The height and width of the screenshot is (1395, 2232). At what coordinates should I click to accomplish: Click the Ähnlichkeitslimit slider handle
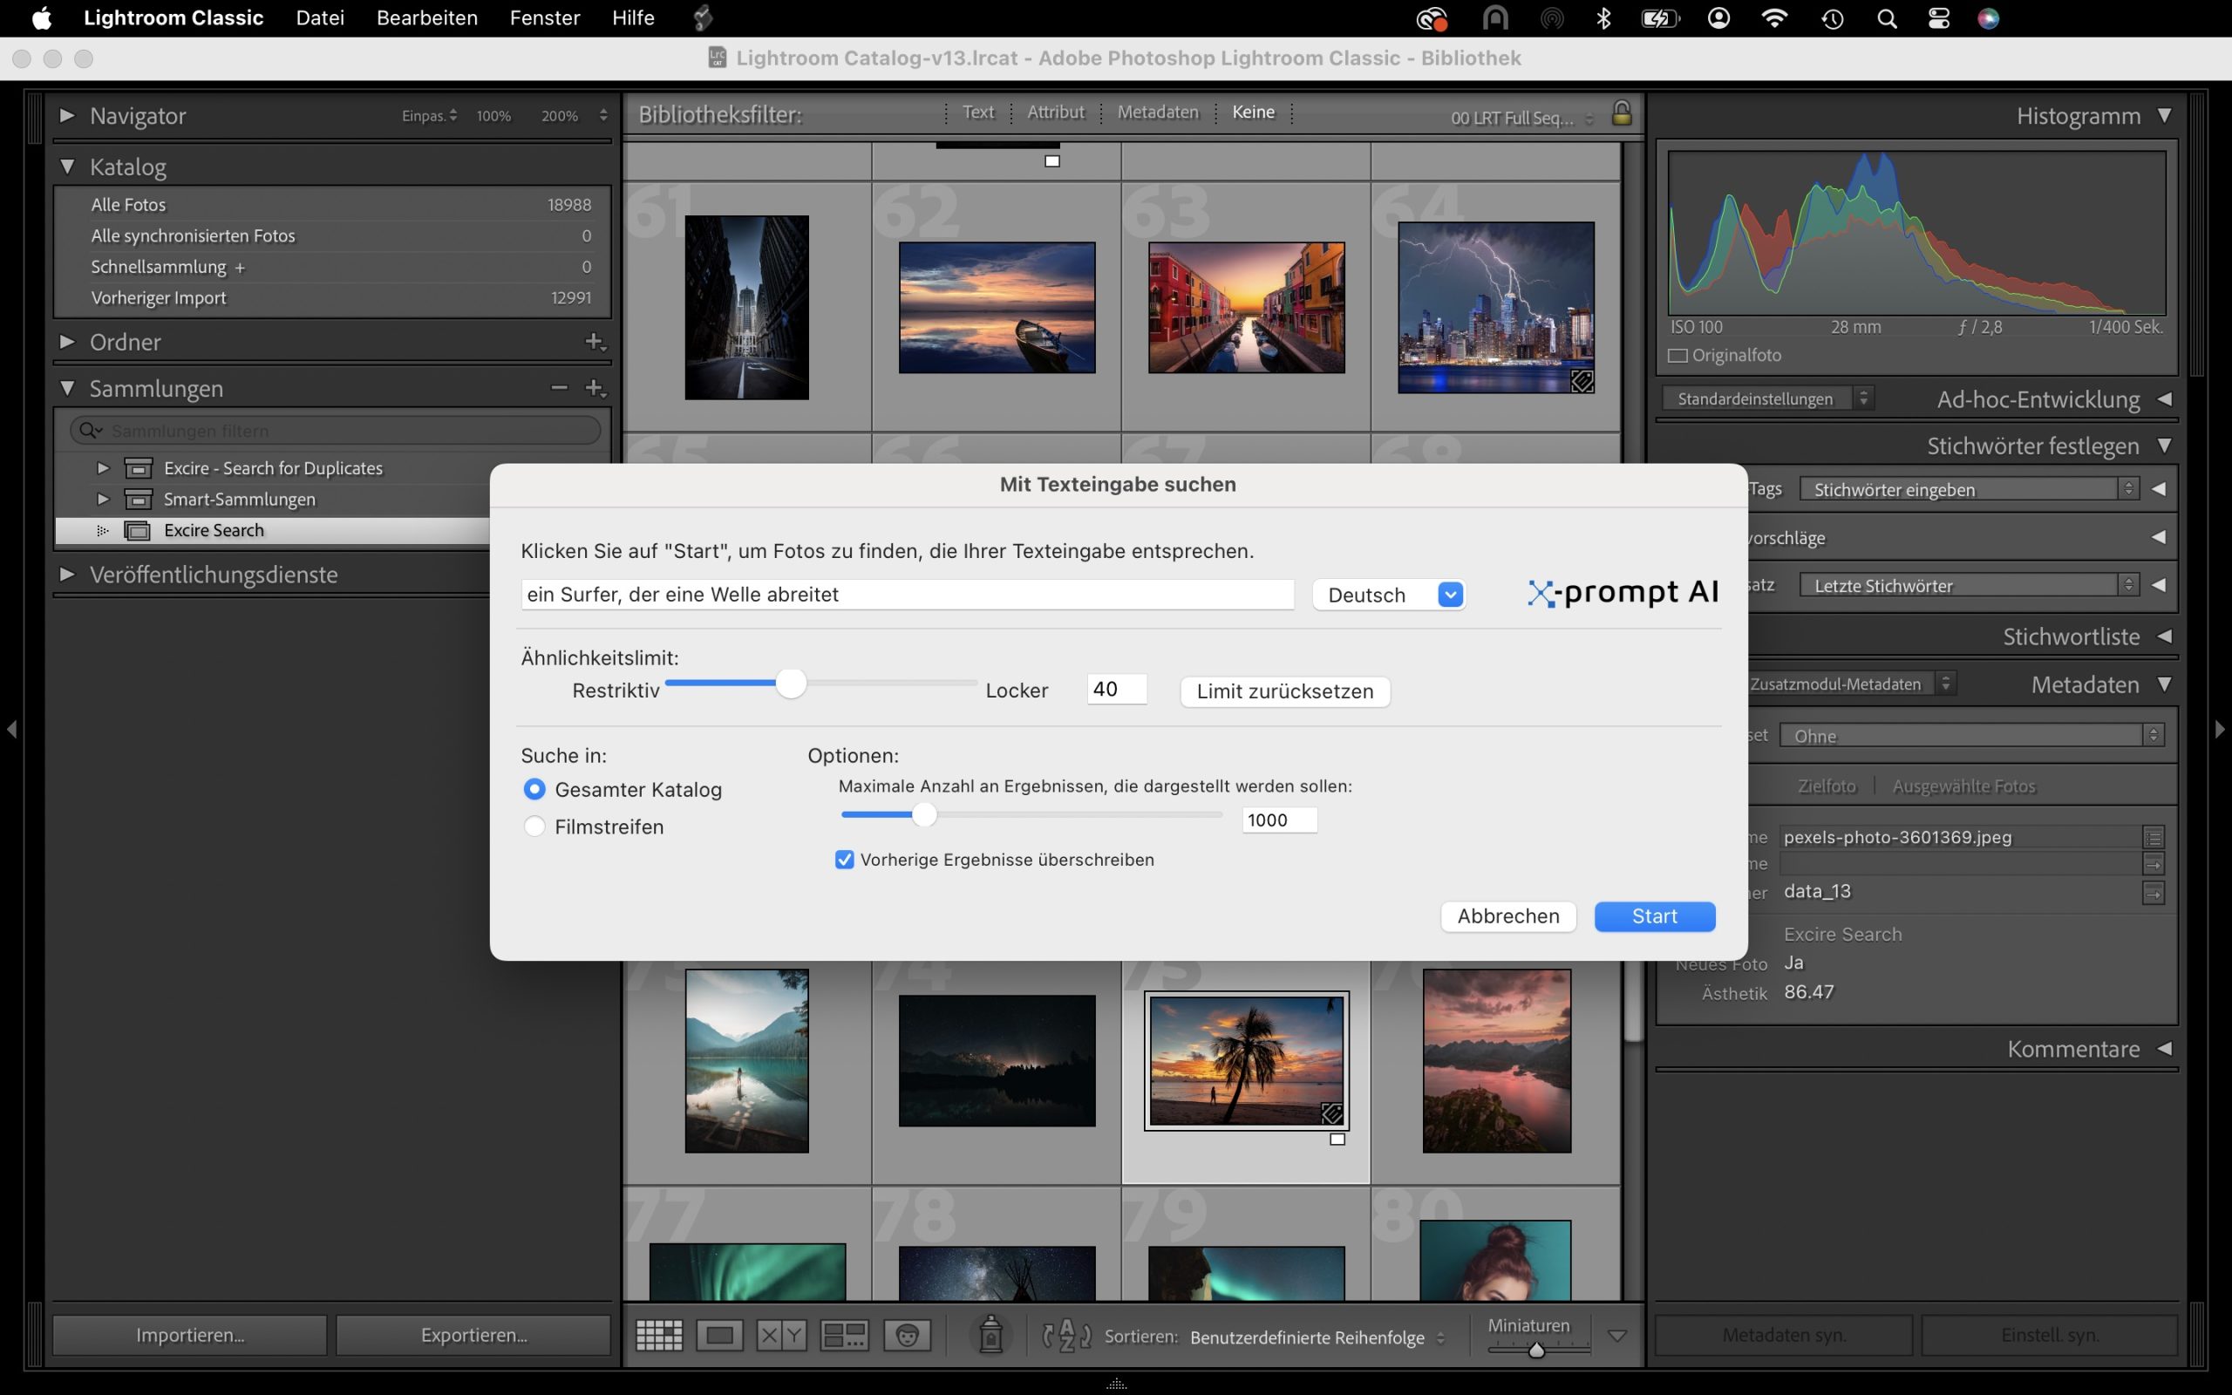click(x=791, y=684)
